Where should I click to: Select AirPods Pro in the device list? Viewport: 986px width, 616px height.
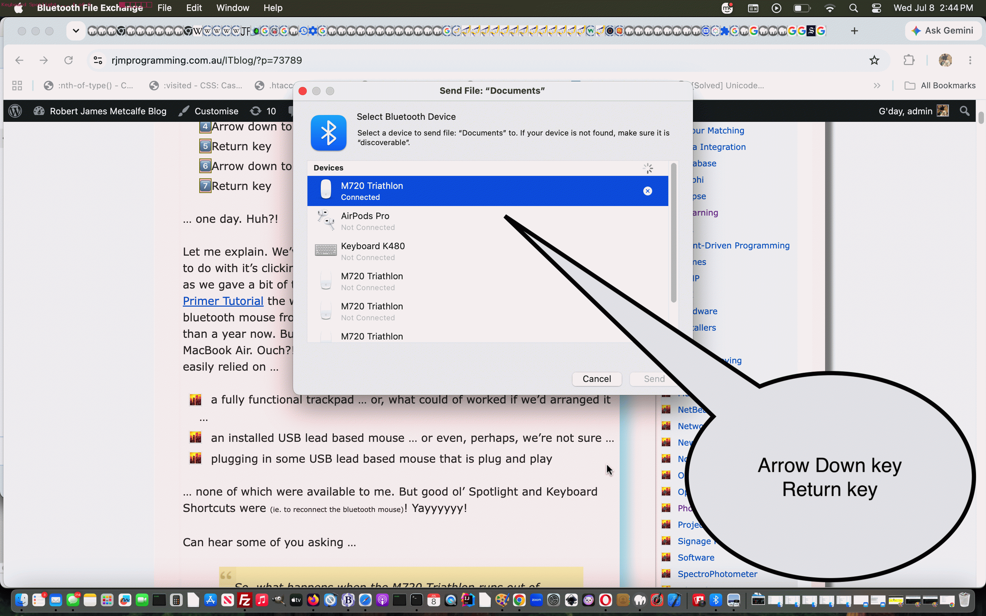[x=488, y=221]
